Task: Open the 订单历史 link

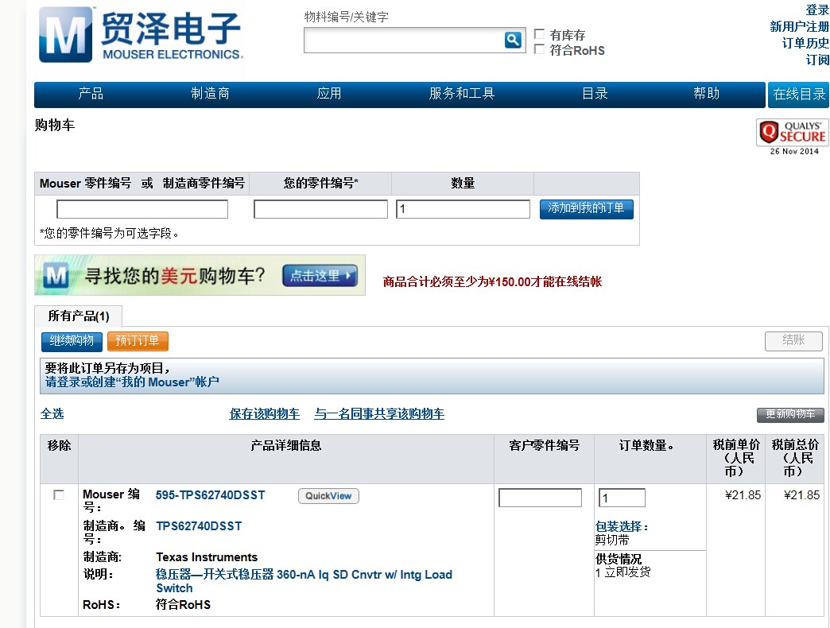Action: (805, 43)
